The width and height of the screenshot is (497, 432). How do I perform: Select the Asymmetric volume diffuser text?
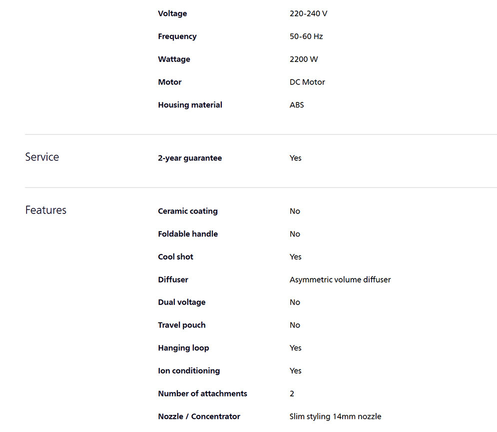[x=340, y=279]
